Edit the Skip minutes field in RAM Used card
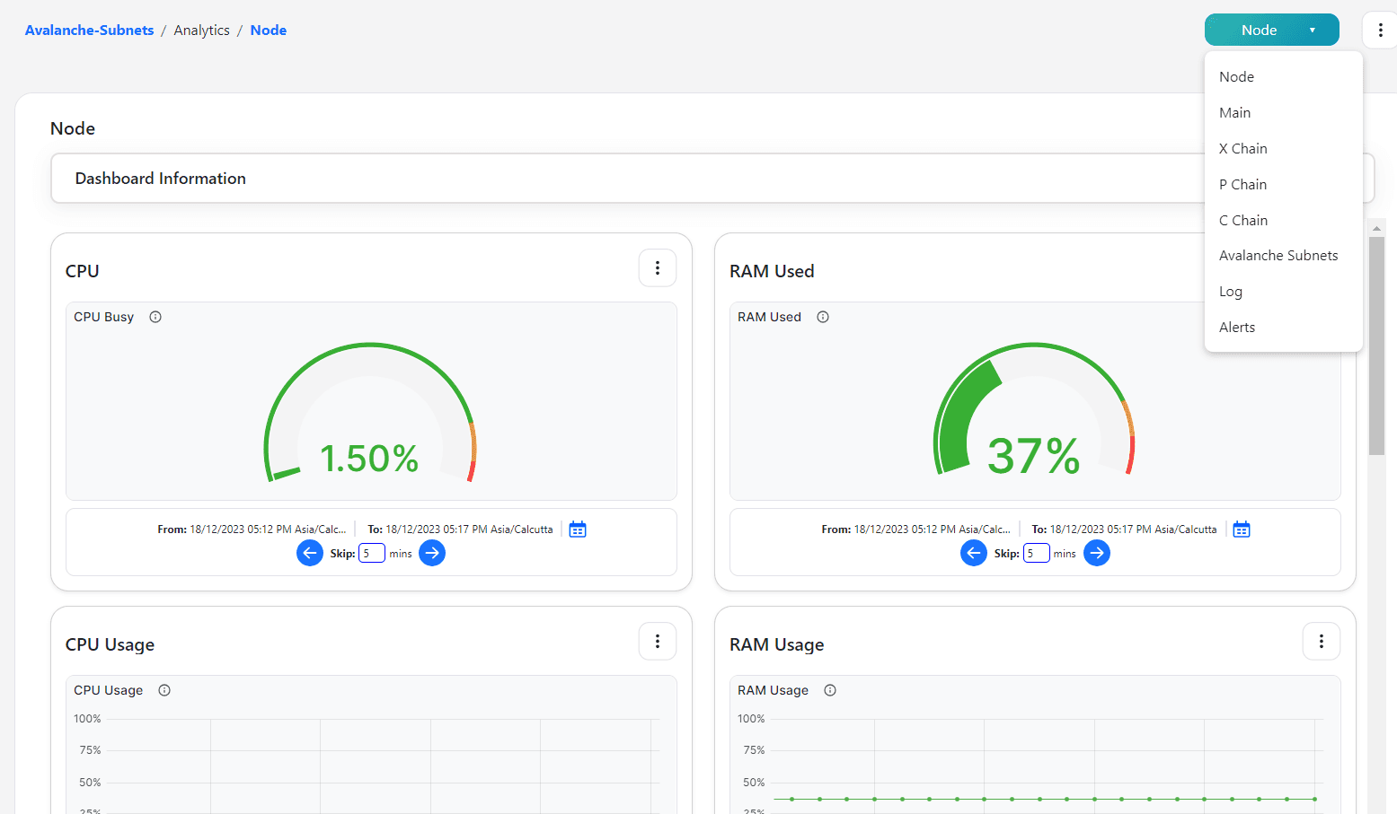1397x814 pixels. click(x=1037, y=553)
